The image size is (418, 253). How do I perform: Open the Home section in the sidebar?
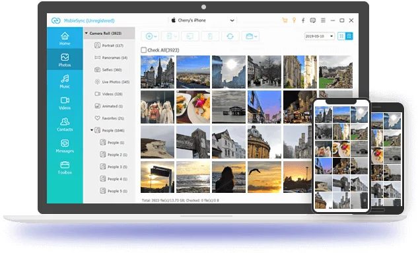tap(65, 38)
